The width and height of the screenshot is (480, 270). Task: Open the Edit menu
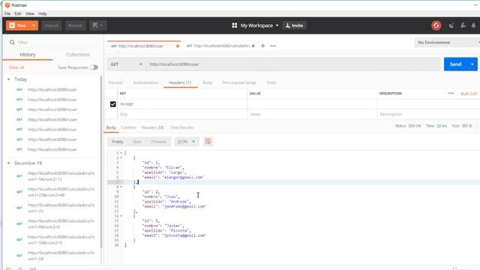(x=18, y=13)
